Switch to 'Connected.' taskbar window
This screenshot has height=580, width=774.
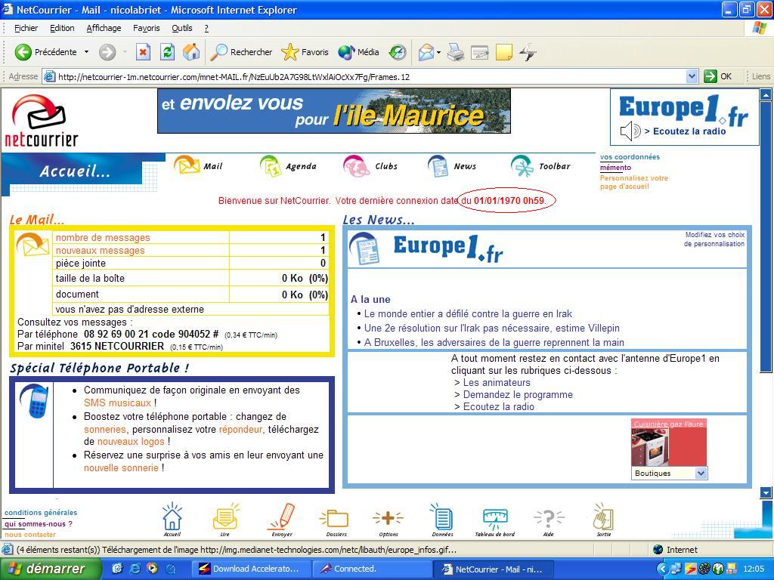tap(370, 569)
